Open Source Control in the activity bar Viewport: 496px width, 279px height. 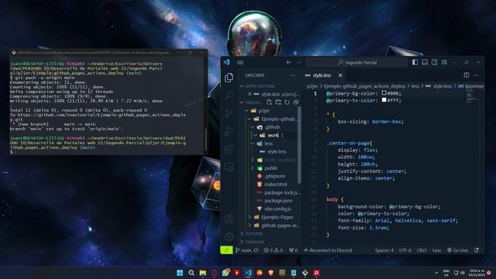point(229,113)
